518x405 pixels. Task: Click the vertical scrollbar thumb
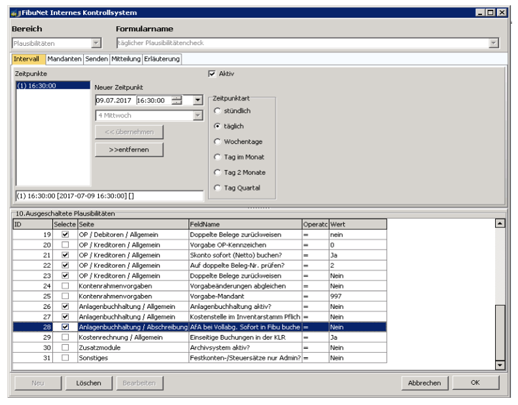tap(500, 332)
